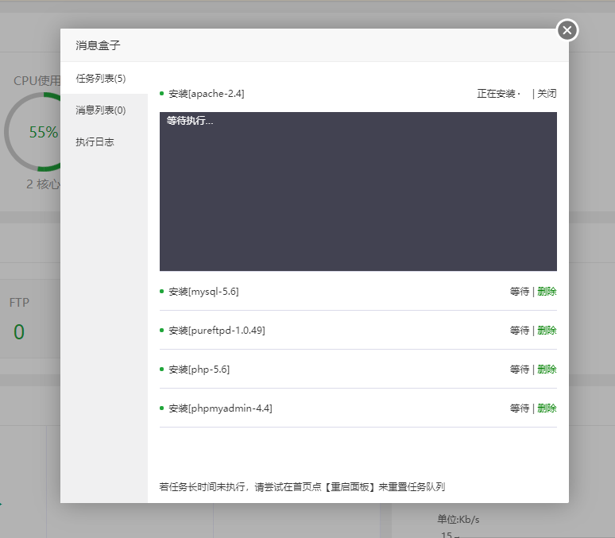The width and height of the screenshot is (615, 538).
Task: Click the 单位:Kb/s label in the background chart
Action: point(458,520)
